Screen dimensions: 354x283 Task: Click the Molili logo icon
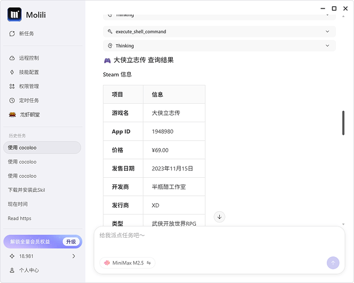(x=15, y=15)
